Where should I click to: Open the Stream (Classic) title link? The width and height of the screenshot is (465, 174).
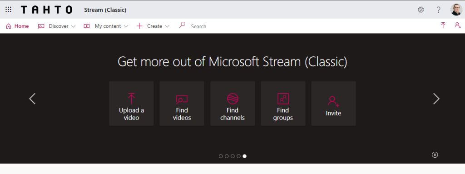point(105,10)
